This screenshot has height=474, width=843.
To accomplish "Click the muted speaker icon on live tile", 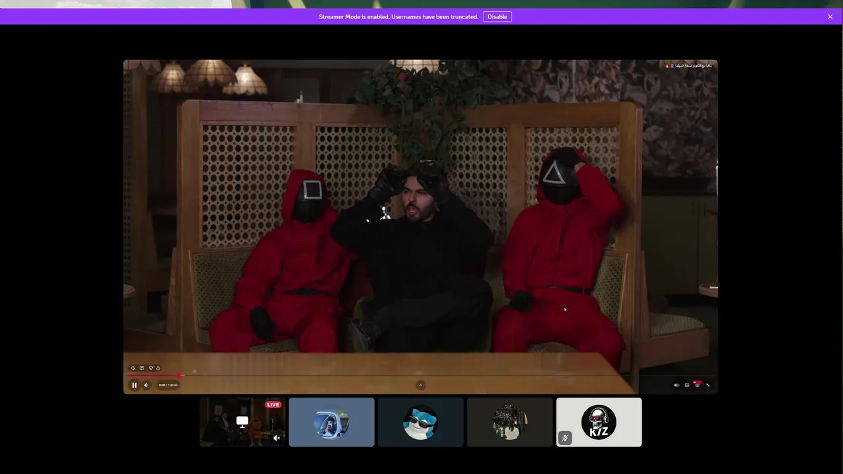I will [x=277, y=438].
